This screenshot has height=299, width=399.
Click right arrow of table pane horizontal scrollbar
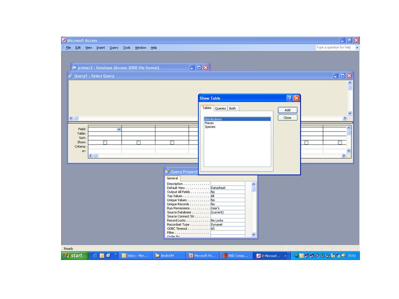[345, 118]
